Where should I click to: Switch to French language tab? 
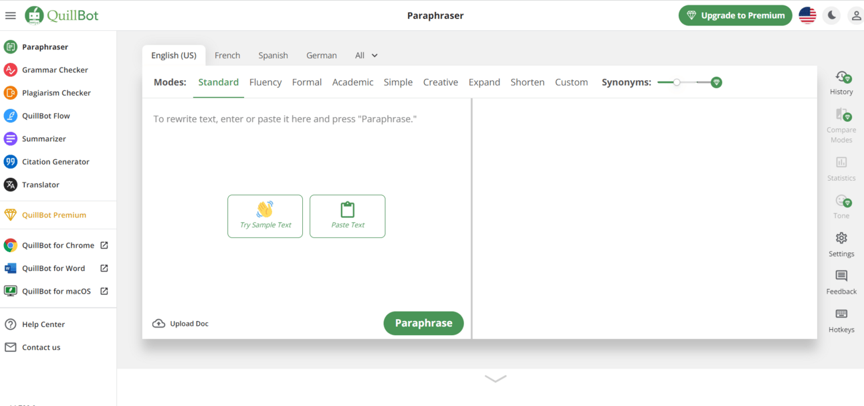pyautogui.click(x=227, y=56)
